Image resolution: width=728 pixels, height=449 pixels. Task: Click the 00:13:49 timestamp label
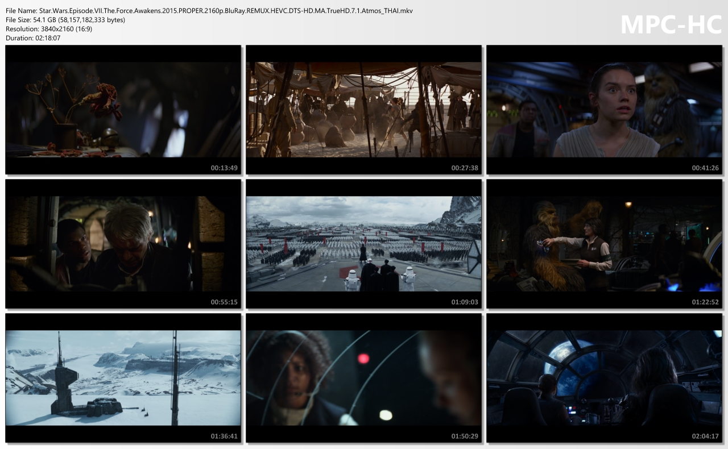pyautogui.click(x=224, y=168)
